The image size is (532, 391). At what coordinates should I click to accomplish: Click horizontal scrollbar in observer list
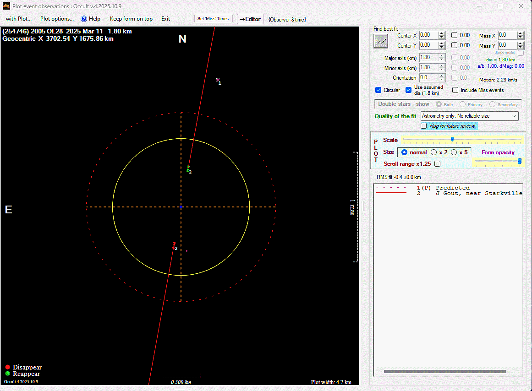(x=444, y=371)
